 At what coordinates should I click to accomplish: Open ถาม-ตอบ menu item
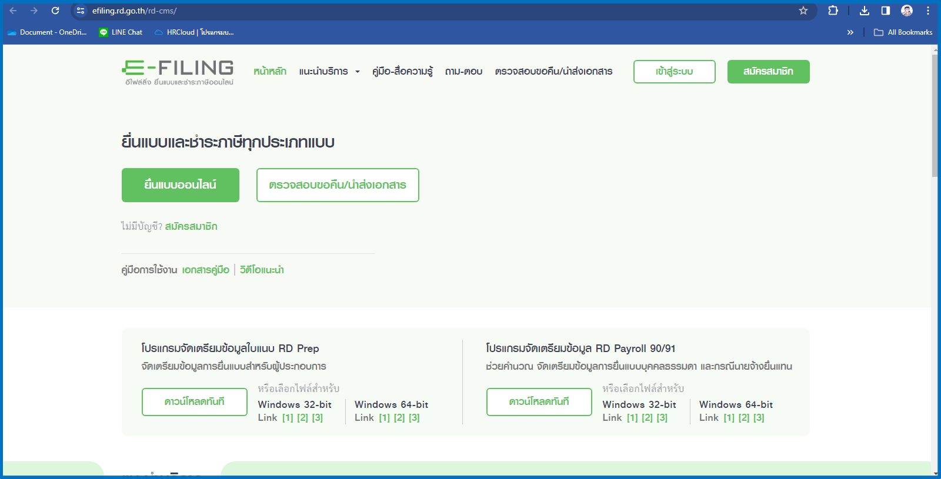pos(464,71)
